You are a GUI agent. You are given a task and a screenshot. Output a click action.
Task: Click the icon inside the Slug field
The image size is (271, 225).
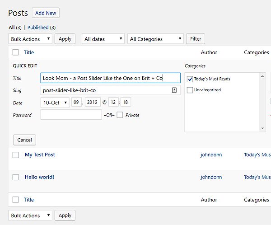pos(174,90)
